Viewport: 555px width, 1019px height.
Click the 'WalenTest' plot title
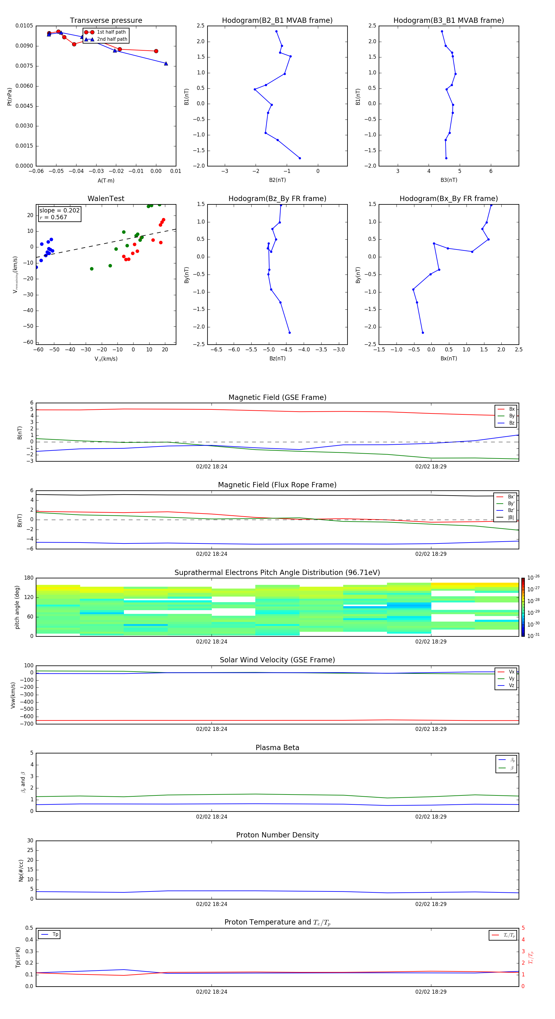pyautogui.click(x=106, y=199)
